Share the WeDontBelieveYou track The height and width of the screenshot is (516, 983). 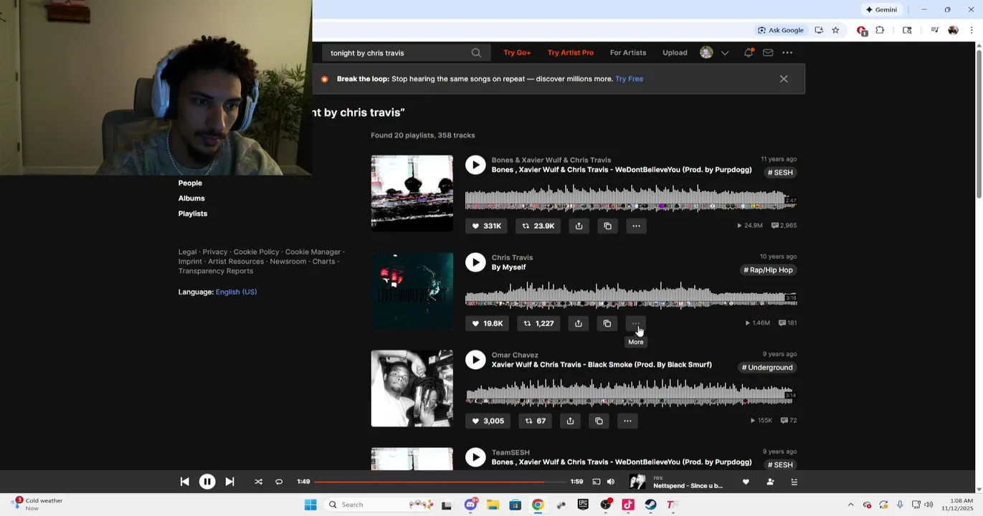[x=579, y=226]
